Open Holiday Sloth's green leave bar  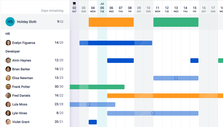(176, 22)
